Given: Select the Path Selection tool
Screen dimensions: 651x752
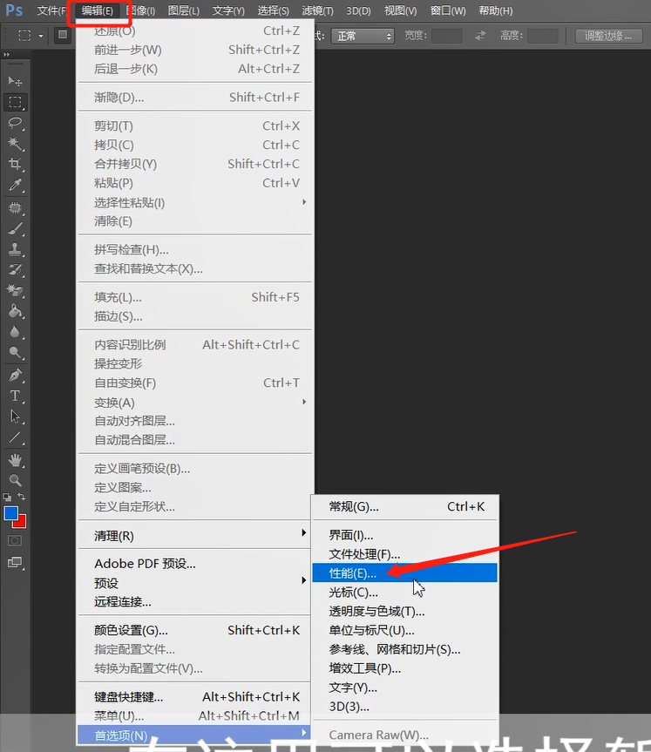Looking at the screenshot, I should [15, 417].
